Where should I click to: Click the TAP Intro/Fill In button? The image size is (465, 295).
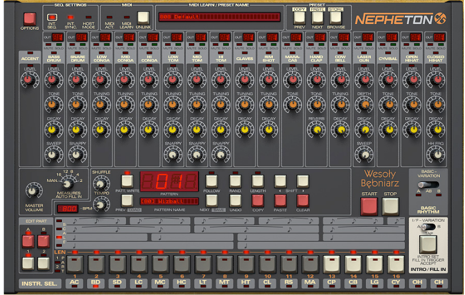tap(428, 244)
